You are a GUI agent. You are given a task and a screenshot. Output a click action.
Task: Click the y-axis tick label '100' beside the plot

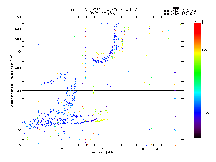click(18, 130)
